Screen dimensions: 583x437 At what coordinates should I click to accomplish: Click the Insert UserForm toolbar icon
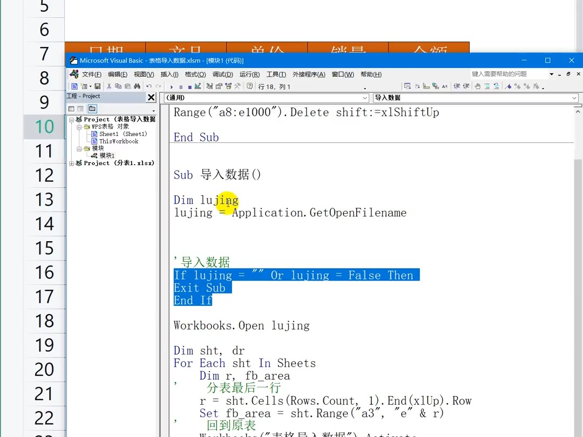pos(84,86)
